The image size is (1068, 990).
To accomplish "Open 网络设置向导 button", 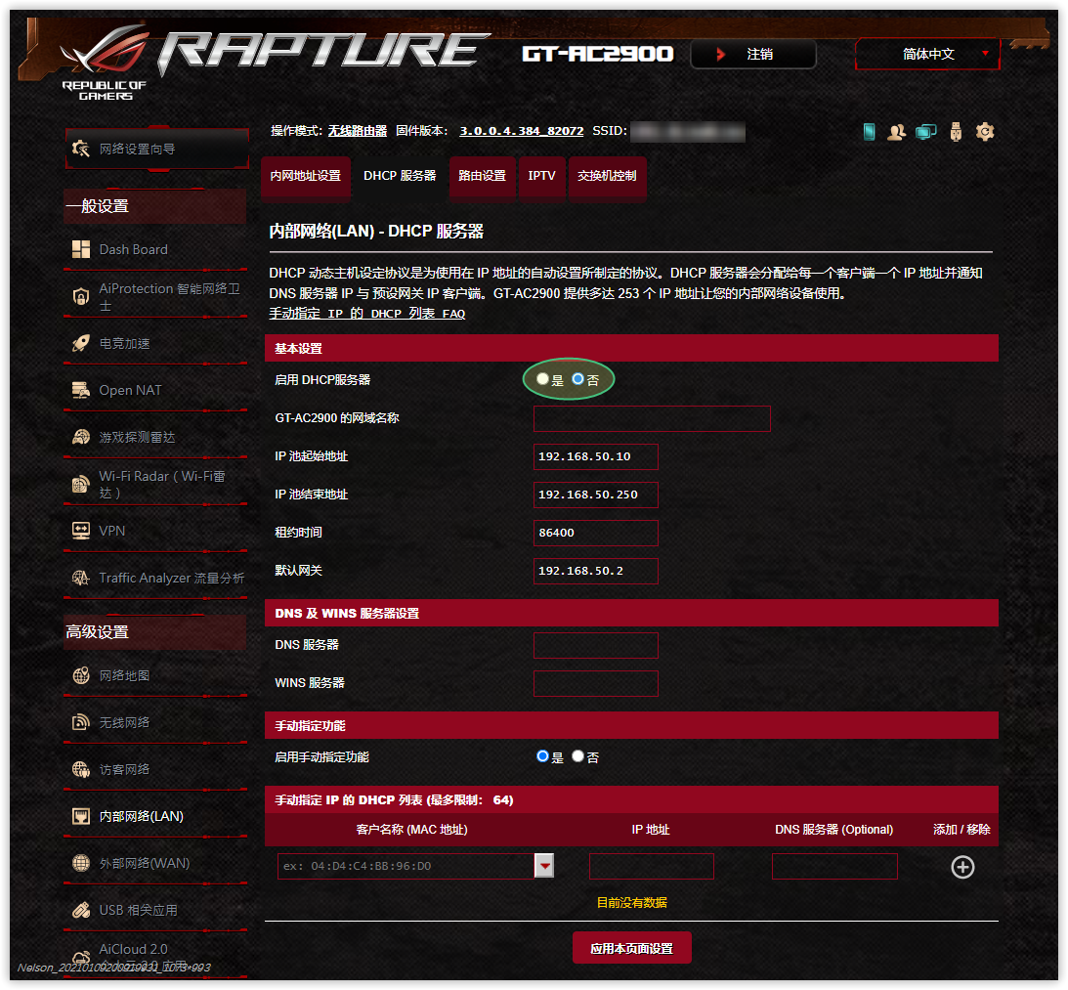I will click(x=157, y=149).
